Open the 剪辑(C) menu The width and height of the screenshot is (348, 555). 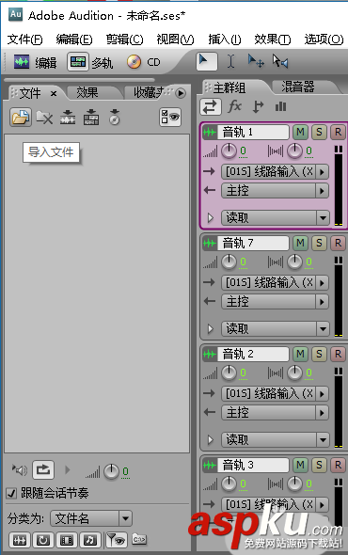click(x=124, y=39)
